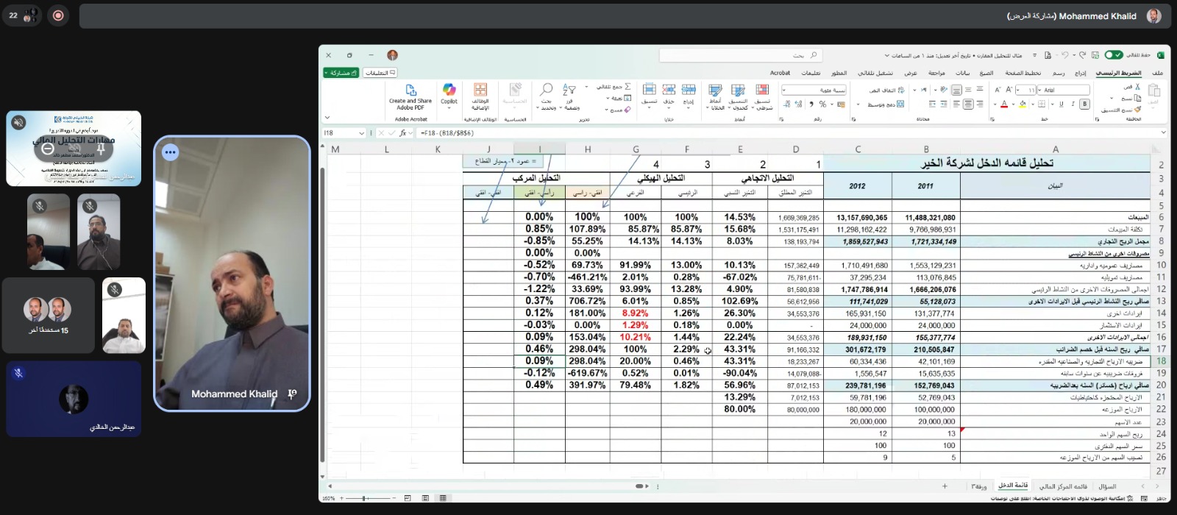Click Create and Share Adobe PDF icon

click(x=410, y=93)
